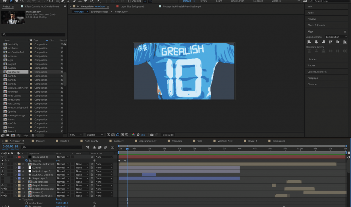Open the Graph Editor
Image resolution: width=351 pixels, height=207 pixels.
coord(112,148)
